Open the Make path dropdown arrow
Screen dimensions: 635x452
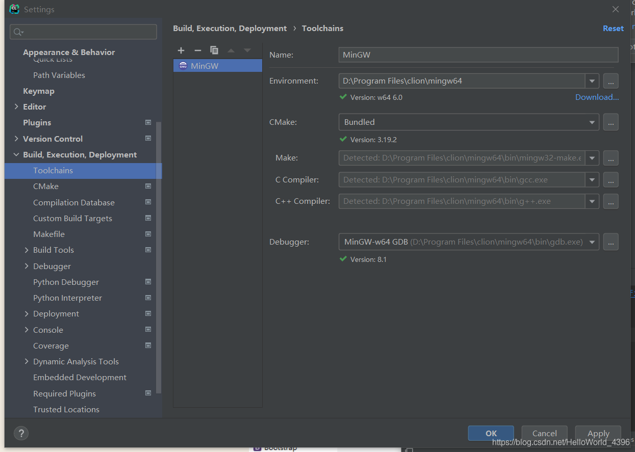(x=592, y=158)
